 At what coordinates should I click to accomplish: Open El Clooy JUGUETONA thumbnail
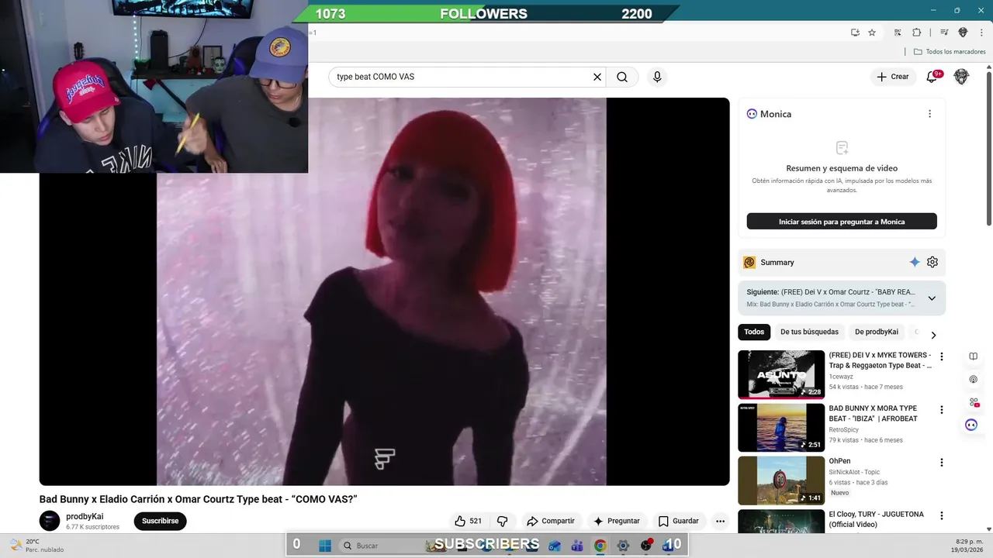[781, 522]
